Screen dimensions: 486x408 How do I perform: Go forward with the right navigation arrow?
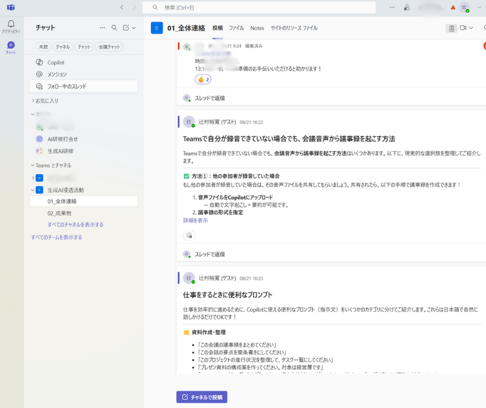click(x=134, y=7)
